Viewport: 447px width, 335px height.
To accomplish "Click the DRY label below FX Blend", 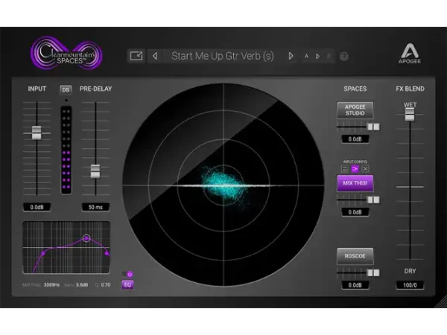I will pyautogui.click(x=410, y=271).
